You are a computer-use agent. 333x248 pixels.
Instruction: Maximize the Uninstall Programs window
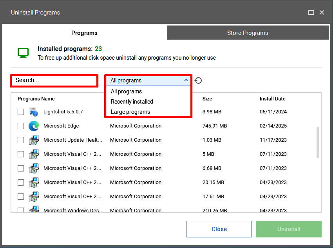(311, 13)
